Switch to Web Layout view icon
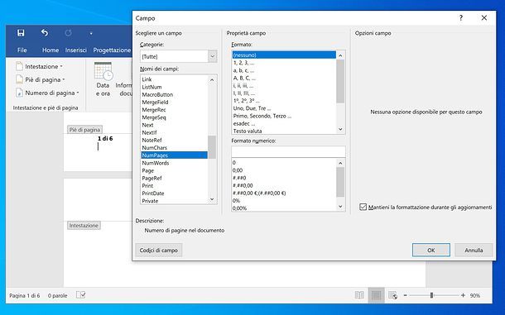The height and width of the screenshot is (315, 505). [393, 295]
